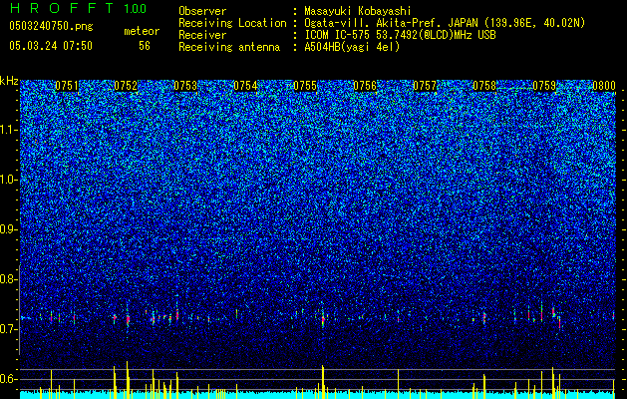The image size is (627, 399).
Task: Click the 0757 time marker
Action: [425, 86]
